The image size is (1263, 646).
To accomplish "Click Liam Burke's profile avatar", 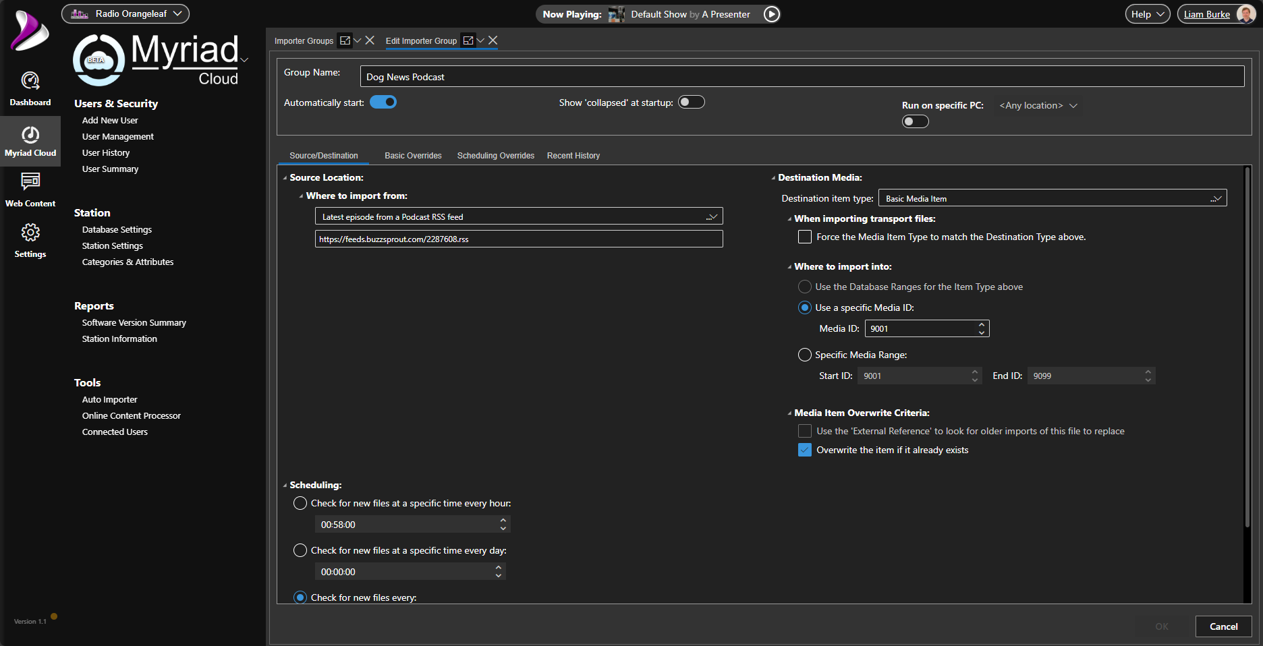I will click(1245, 14).
